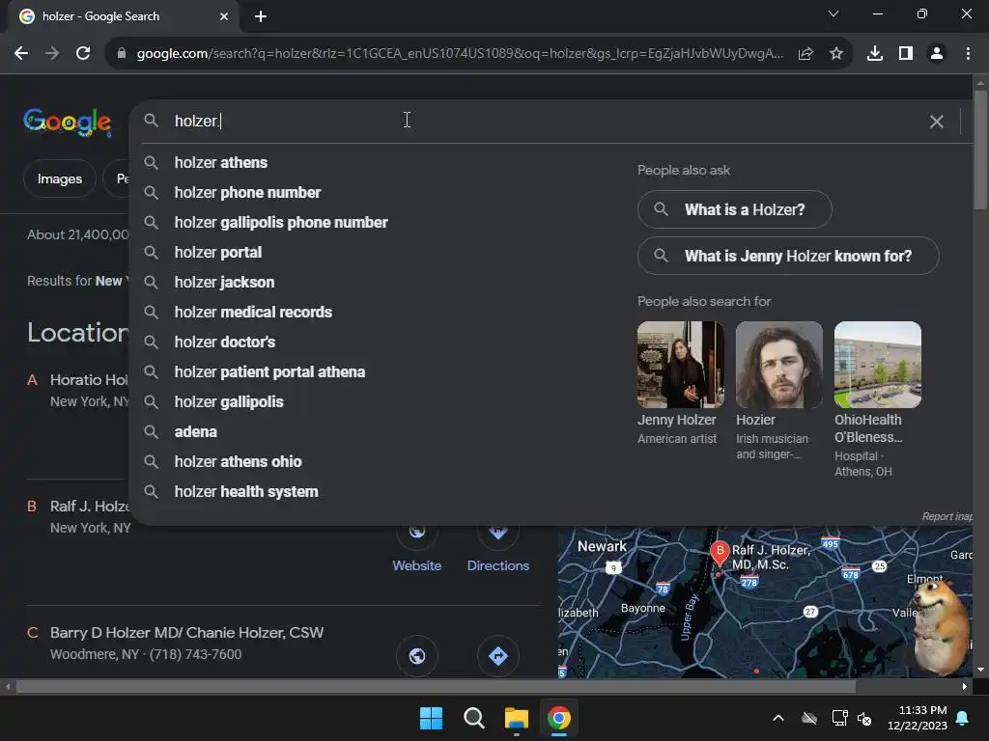Select suggestion holzer jackson
The image size is (989, 741).
click(x=224, y=283)
